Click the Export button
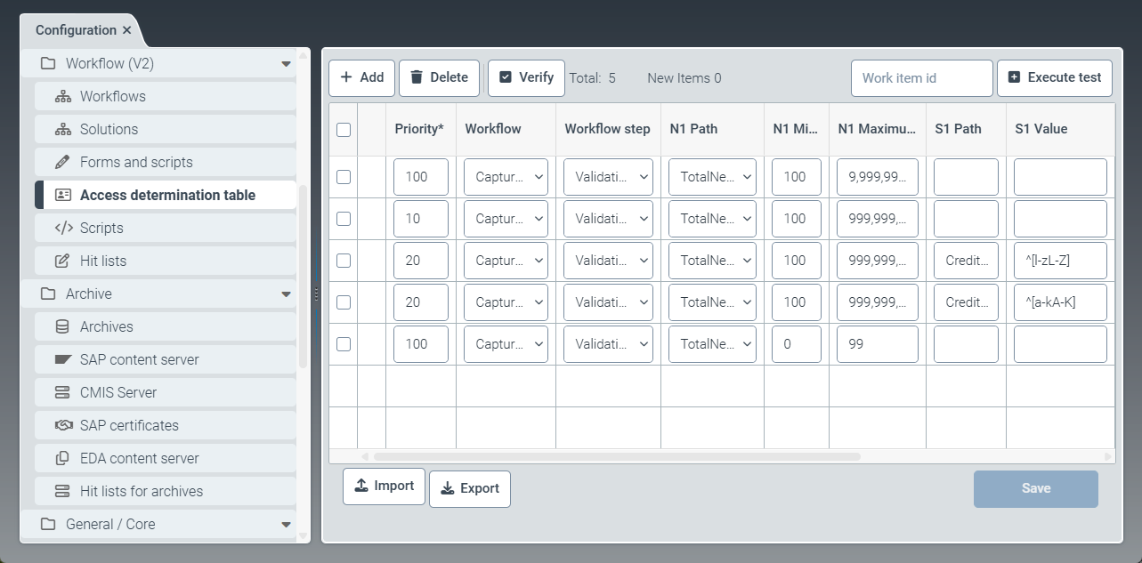This screenshot has height=563, width=1142. tap(470, 488)
